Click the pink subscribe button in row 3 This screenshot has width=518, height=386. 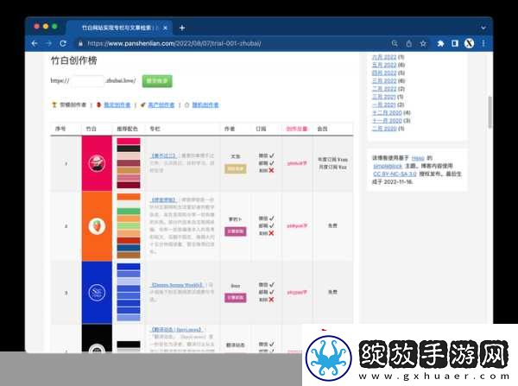pos(235,298)
